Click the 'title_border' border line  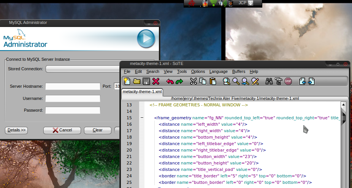(x=232, y=176)
